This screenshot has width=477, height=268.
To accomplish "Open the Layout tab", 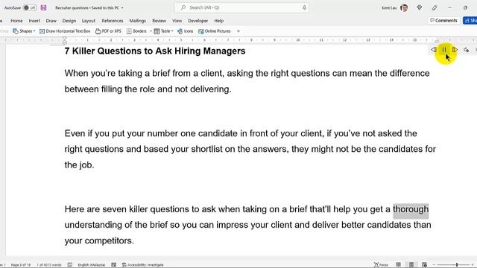I will point(89,21).
